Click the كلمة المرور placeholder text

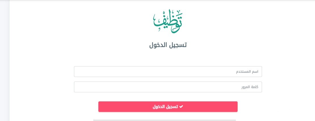pyautogui.click(x=250, y=87)
